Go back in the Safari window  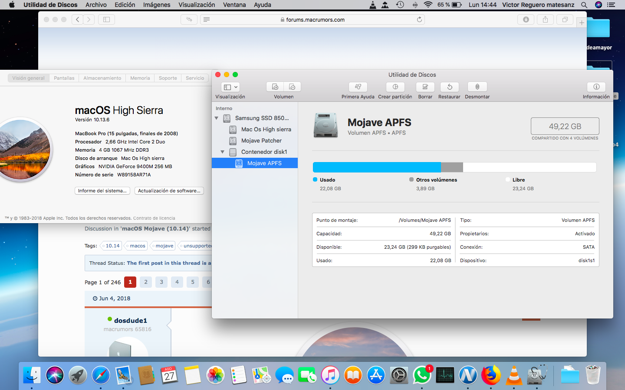pos(78,19)
